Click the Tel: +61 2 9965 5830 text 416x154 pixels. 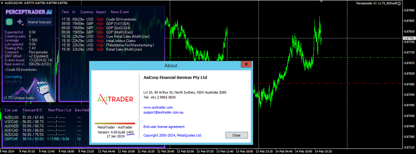pos(160,97)
